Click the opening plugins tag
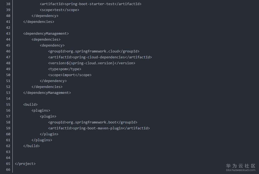Viewport: 259px width, 174px height. click(41, 111)
